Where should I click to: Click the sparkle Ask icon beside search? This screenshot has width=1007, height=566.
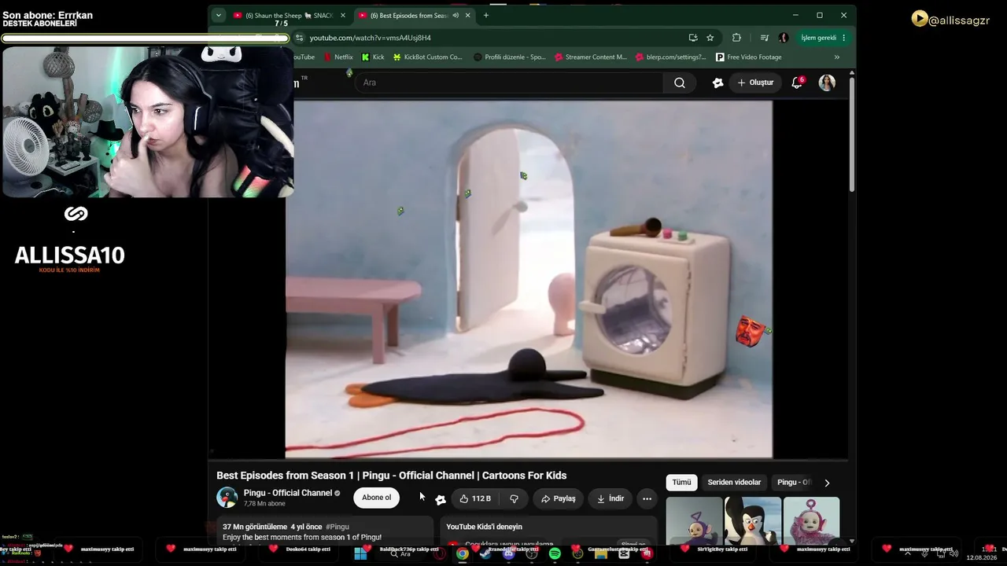[717, 83]
